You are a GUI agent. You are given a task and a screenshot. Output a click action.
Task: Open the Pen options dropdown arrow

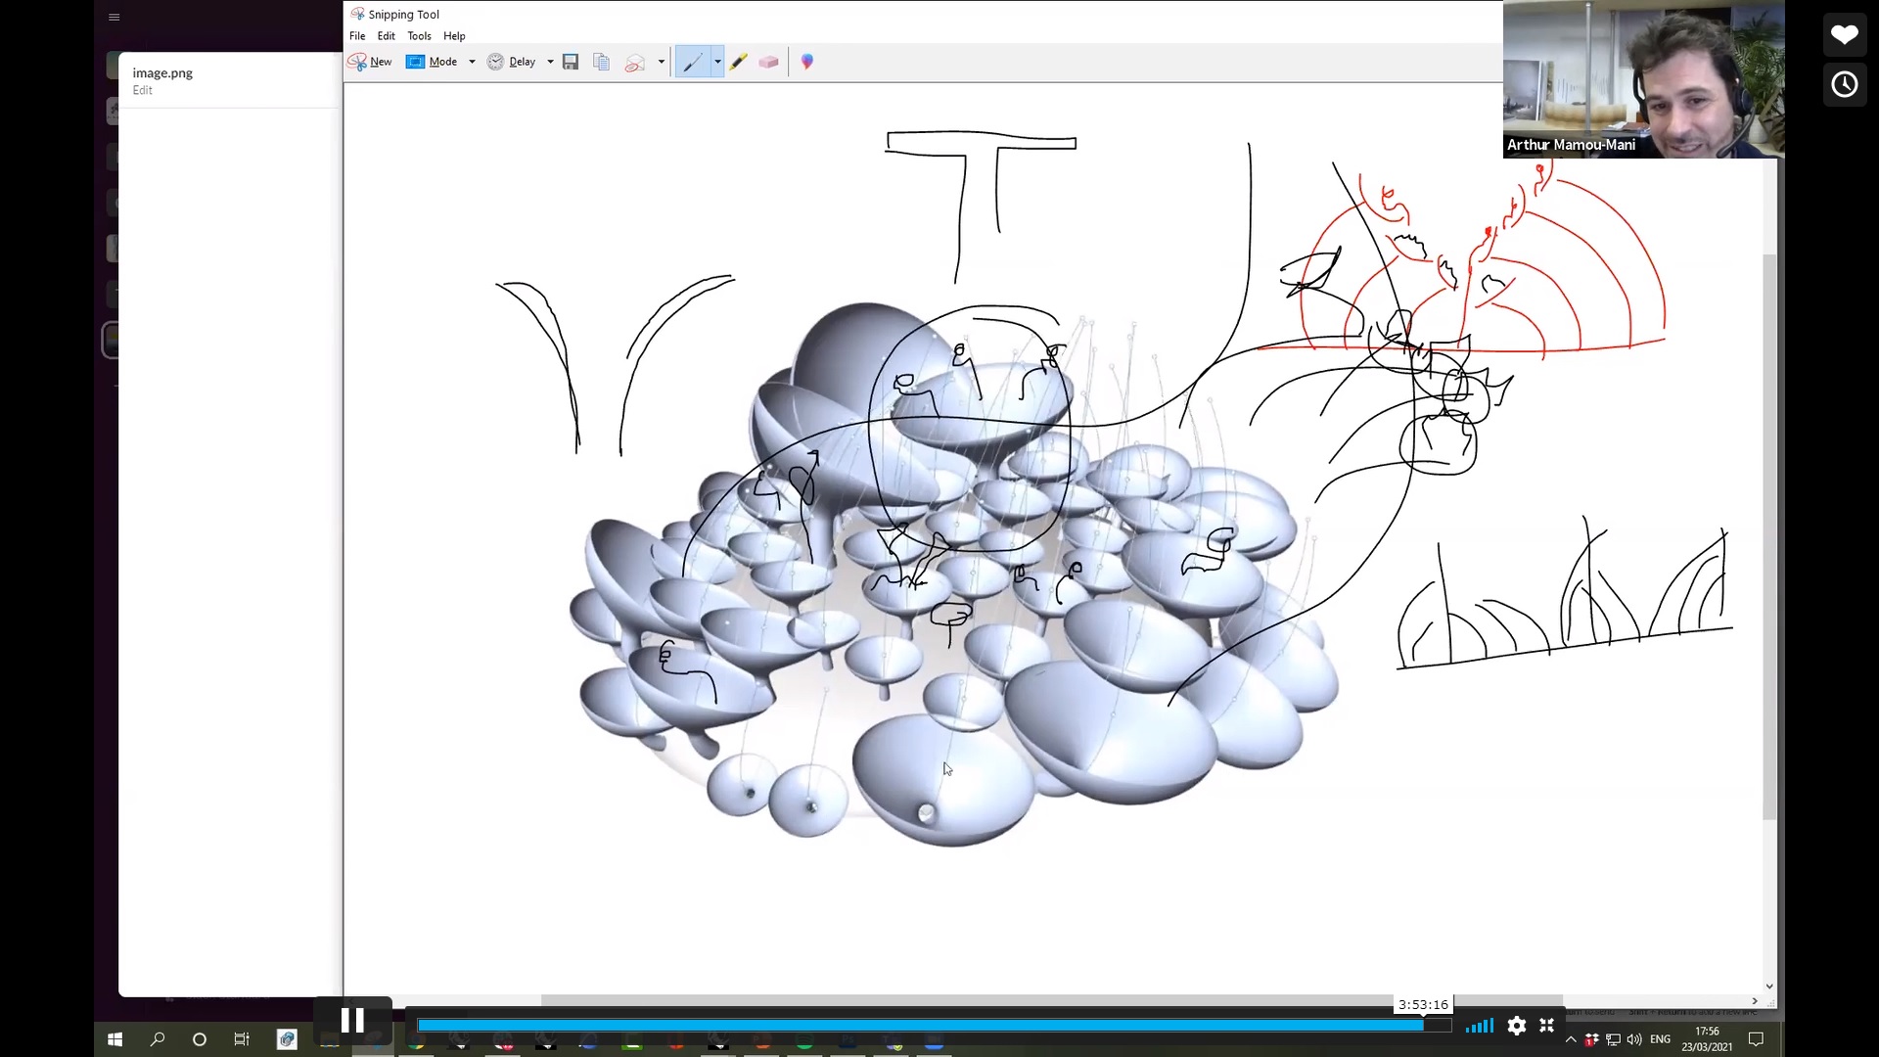717,62
